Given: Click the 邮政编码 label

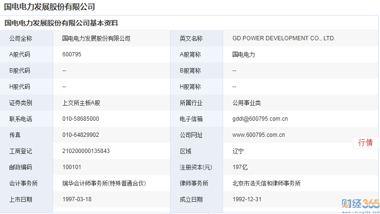Looking at the screenshot, I should (x=20, y=167).
